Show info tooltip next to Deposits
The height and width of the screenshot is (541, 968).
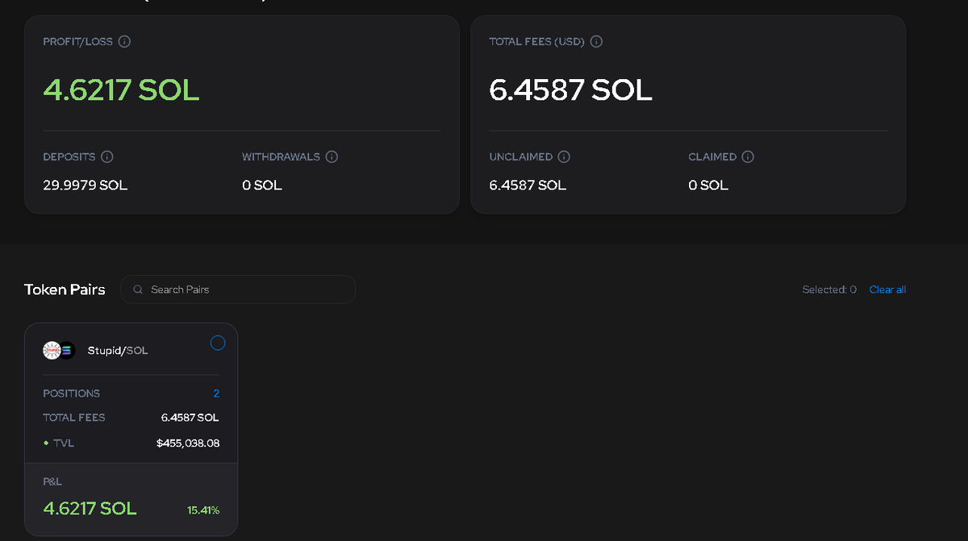point(106,156)
